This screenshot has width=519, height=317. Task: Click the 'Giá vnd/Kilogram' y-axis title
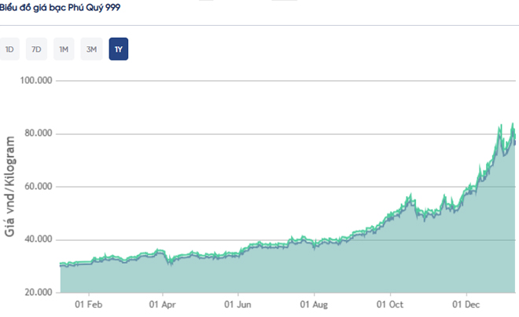point(10,186)
